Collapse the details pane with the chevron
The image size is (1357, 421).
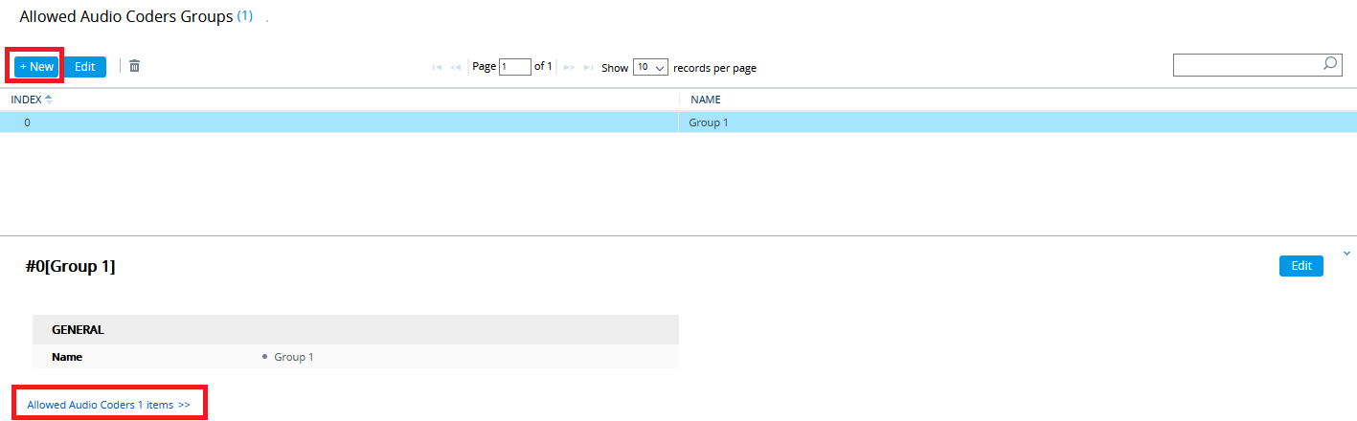(x=1348, y=254)
